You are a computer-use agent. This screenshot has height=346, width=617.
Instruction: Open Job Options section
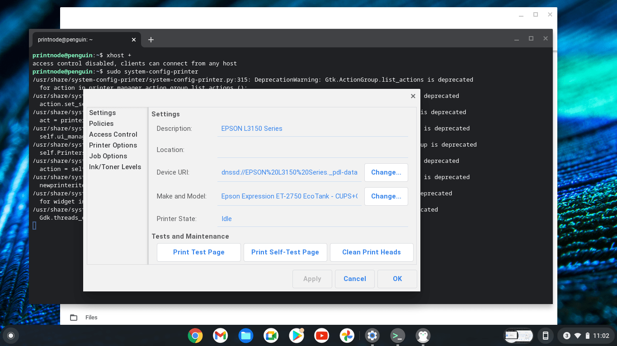(x=108, y=156)
